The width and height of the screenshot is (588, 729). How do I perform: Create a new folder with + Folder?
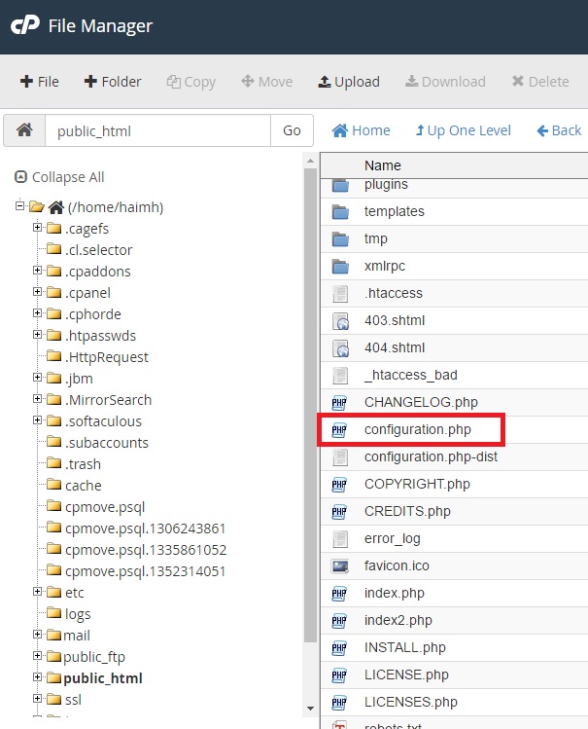(x=113, y=82)
